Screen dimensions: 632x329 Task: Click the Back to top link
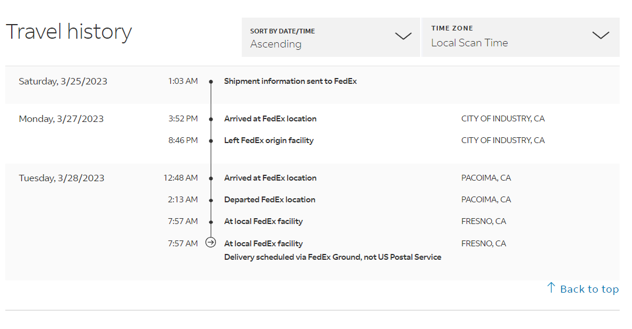(589, 289)
